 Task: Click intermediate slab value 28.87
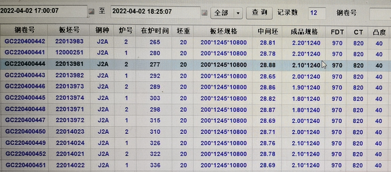pyautogui.click(x=268, y=110)
